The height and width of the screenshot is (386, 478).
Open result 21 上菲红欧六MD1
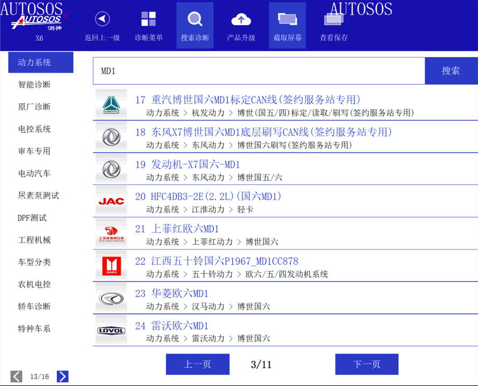285,234
